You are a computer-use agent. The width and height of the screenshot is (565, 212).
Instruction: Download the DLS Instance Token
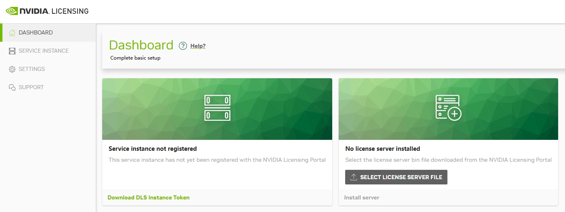(x=148, y=197)
